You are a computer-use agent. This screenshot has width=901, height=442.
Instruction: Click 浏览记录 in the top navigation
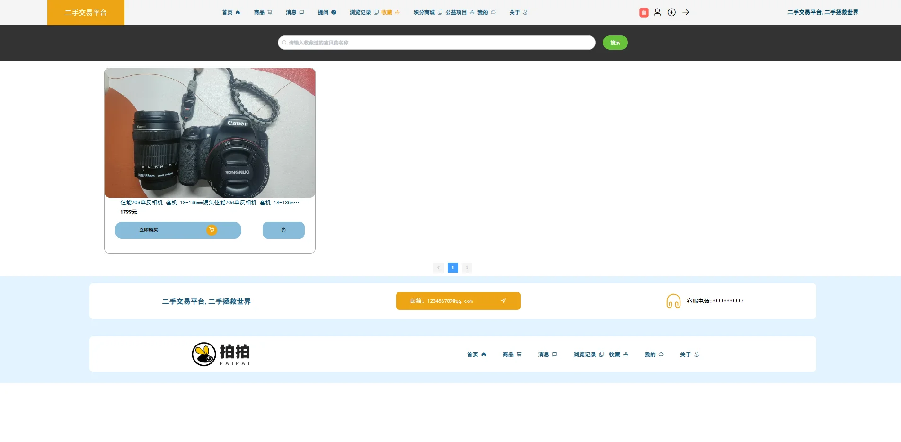360,12
